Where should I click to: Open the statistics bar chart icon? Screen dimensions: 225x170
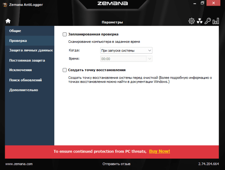point(216,21)
